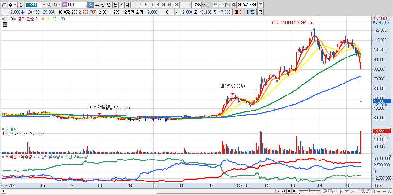The image size is (393, 195).
Task: Select interval 5 button
Action: pyautogui.click(x=146, y=5)
